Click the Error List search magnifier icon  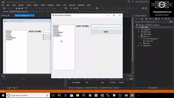pos(131,79)
